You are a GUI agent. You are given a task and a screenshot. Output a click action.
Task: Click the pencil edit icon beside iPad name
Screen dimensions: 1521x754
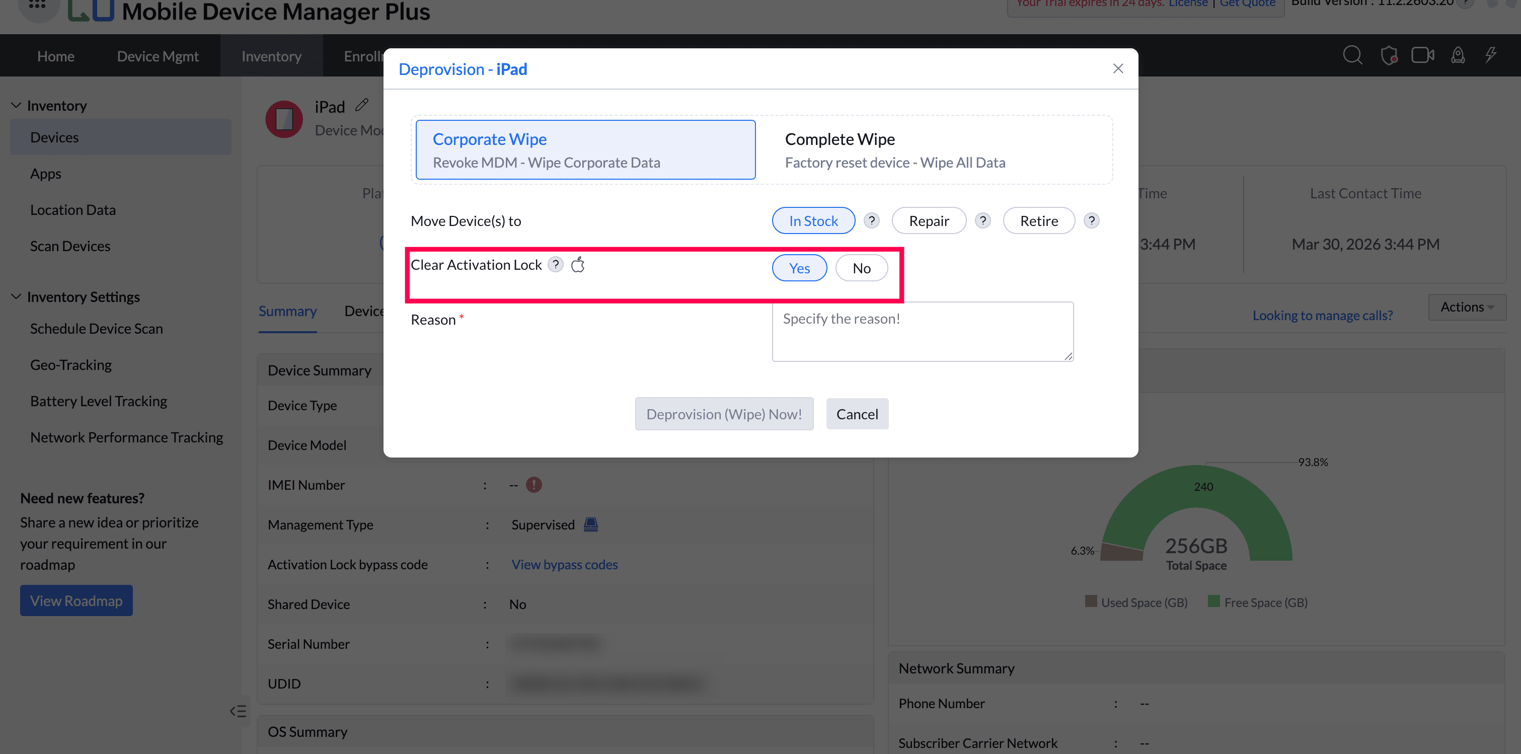pos(362,106)
